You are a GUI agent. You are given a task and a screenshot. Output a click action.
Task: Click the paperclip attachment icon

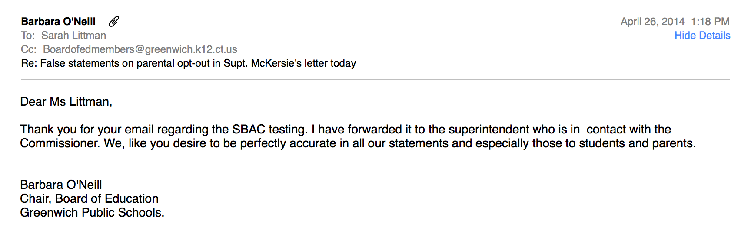coord(114,21)
